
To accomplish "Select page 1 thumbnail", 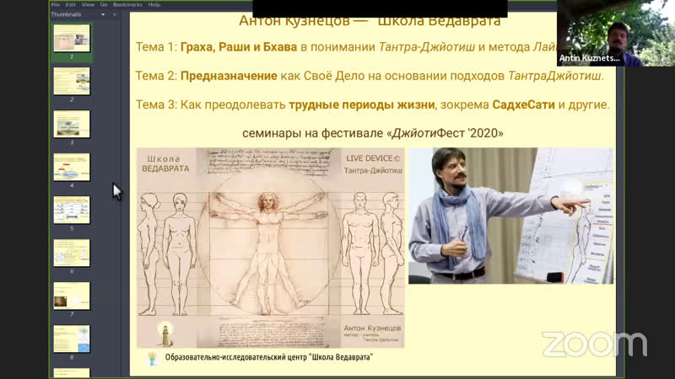I will point(72,38).
